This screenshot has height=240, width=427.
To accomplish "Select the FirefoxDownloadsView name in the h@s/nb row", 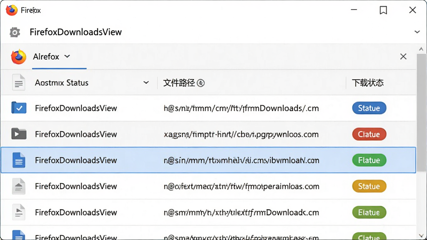I will click(x=76, y=108).
